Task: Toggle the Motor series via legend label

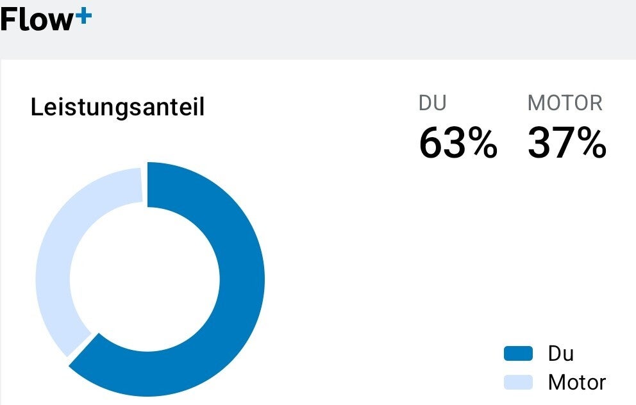Action: tap(576, 383)
